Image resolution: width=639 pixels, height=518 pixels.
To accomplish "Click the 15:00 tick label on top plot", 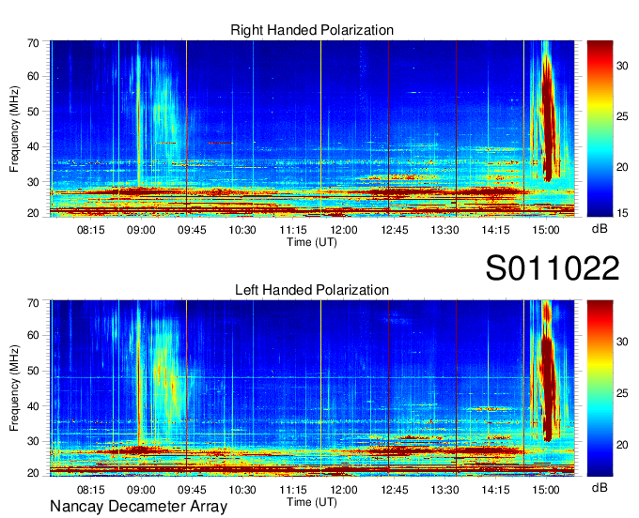I will pyautogui.click(x=546, y=230).
